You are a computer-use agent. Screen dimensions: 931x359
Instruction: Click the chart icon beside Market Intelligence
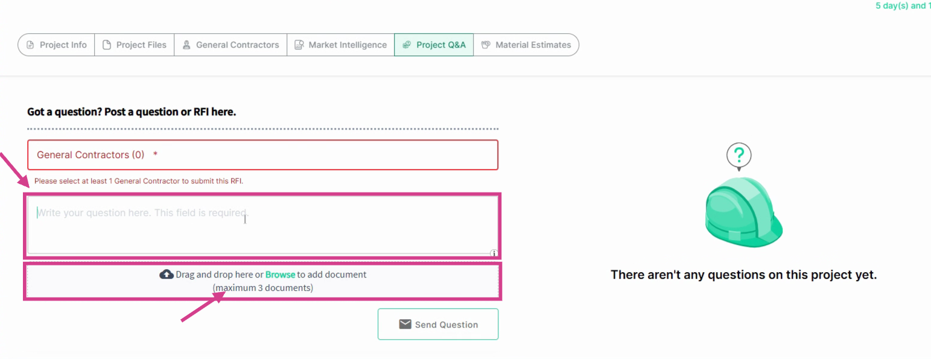click(x=299, y=45)
